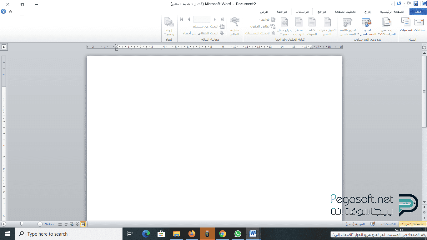Open Google Chrome from the taskbar
Image resolution: width=427 pixels, height=240 pixels.
223,234
